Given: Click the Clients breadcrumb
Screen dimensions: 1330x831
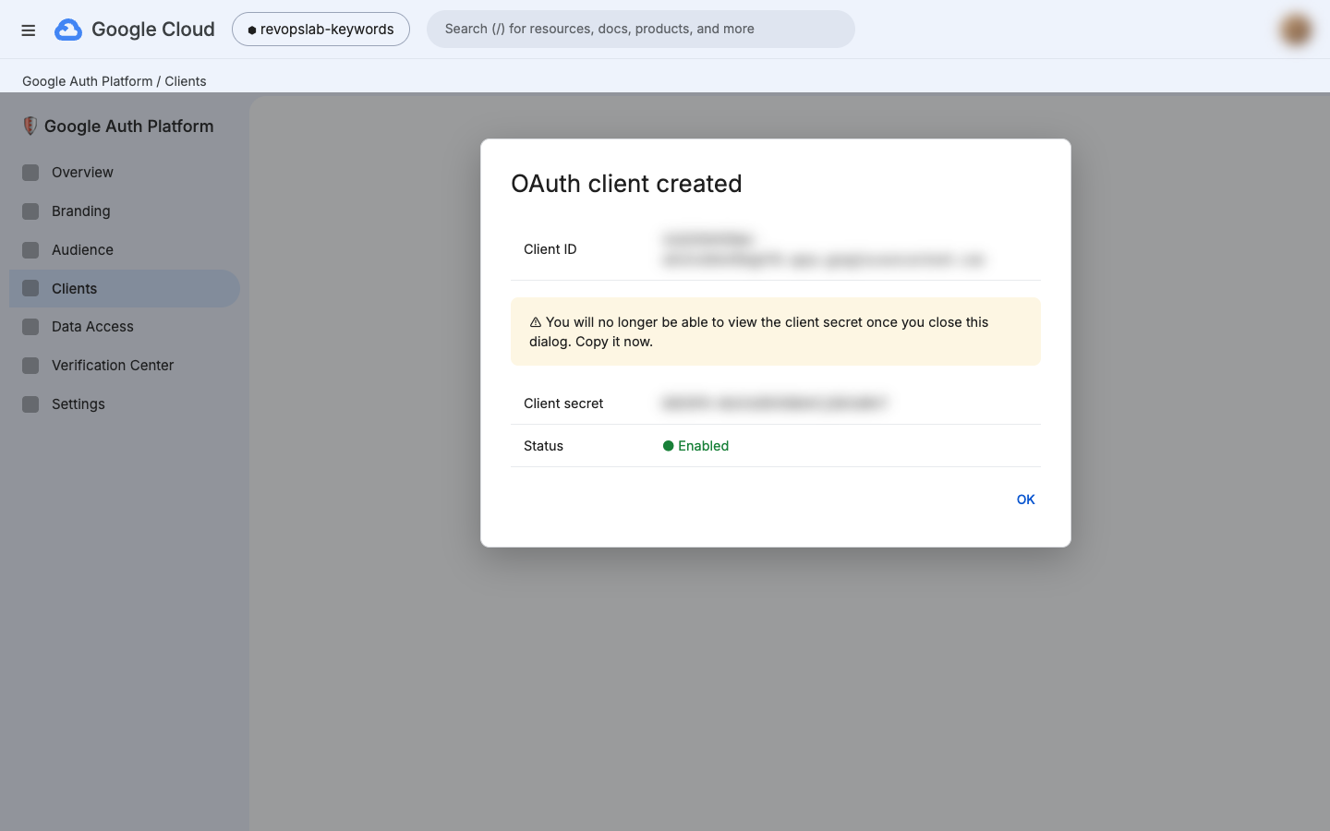Looking at the screenshot, I should pos(186,81).
